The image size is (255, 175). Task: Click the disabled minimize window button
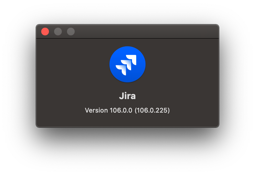pyautogui.click(x=58, y=32)
